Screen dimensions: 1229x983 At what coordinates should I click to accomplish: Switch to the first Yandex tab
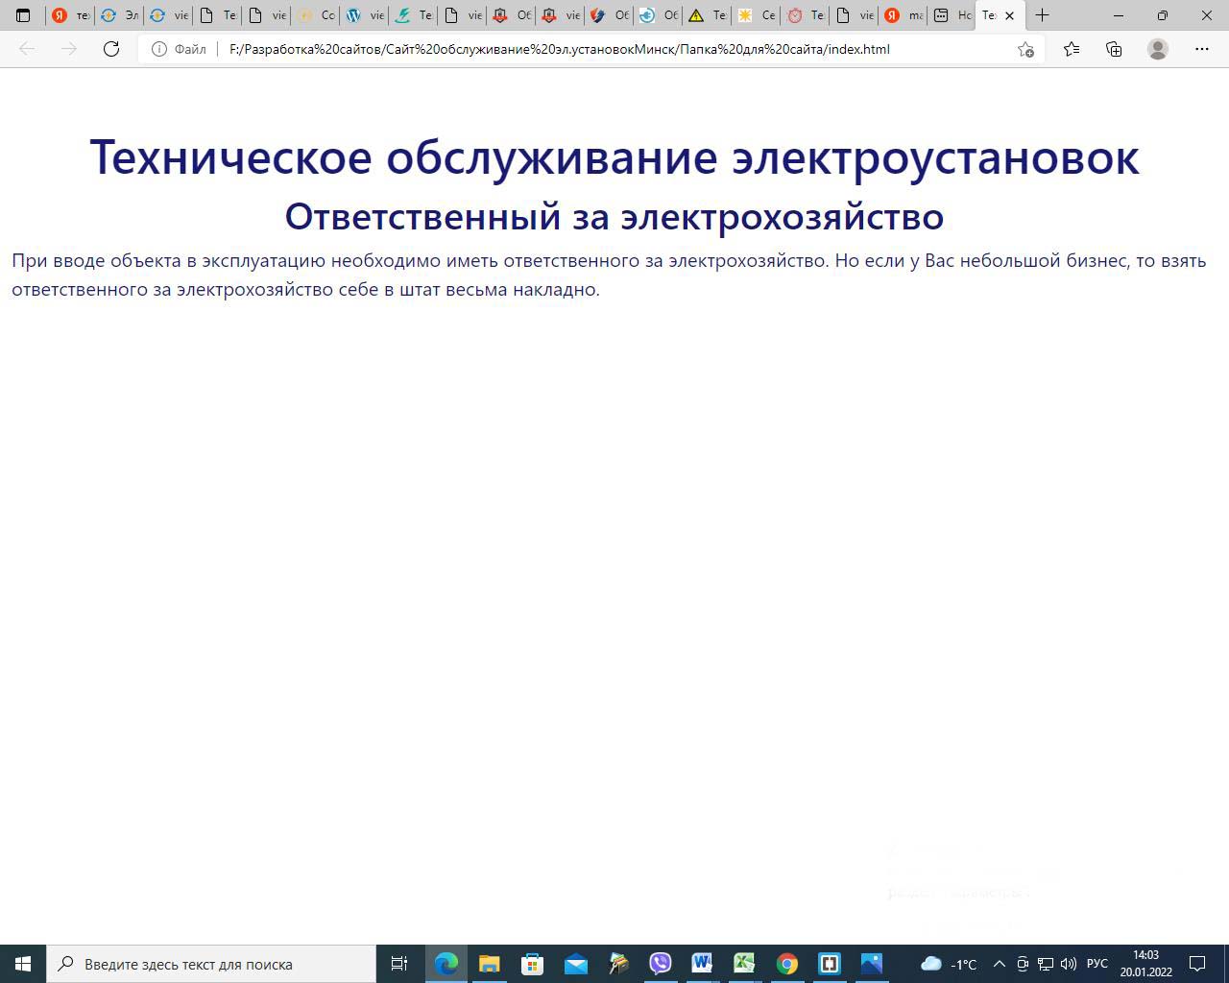(x=70, y=15)
